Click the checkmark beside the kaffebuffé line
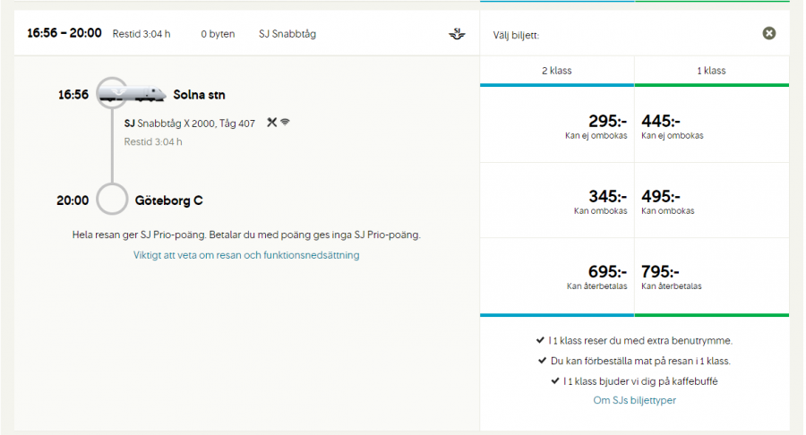This screenshot has width=806, height=435. coord(555,381)
